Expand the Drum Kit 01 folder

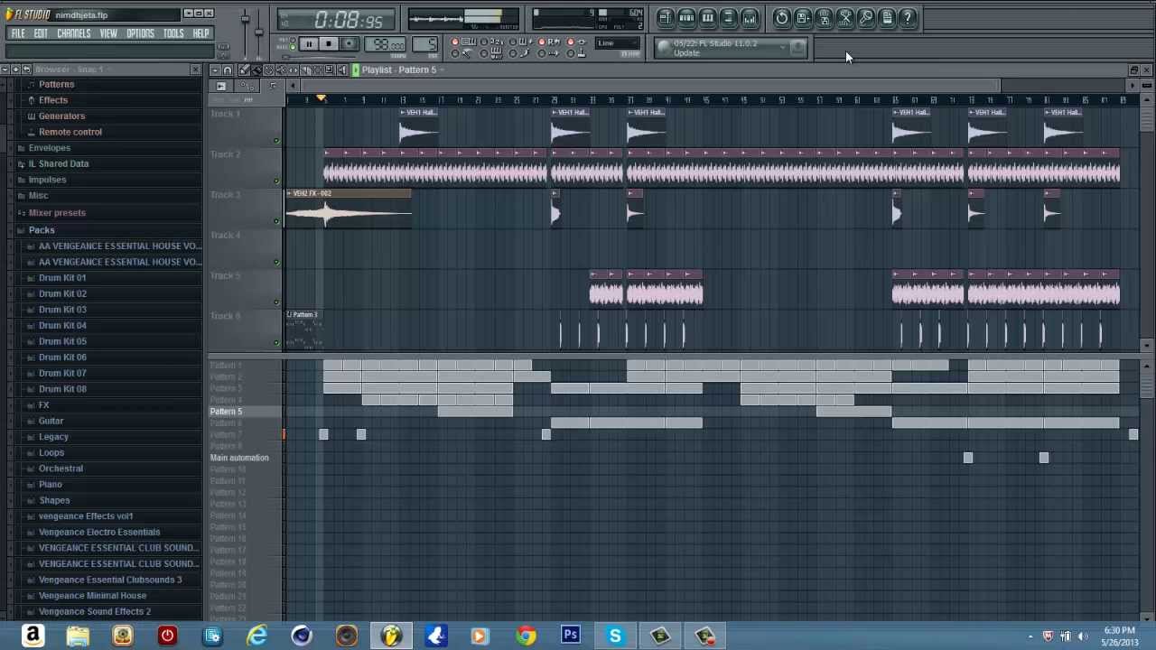click(62, 278)
